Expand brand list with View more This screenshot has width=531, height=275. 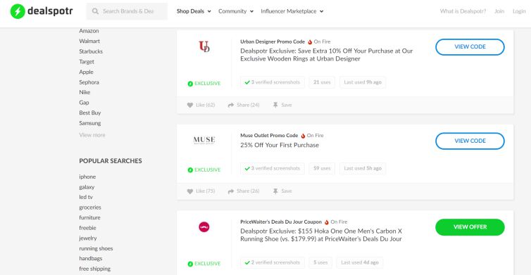[92, 135]
